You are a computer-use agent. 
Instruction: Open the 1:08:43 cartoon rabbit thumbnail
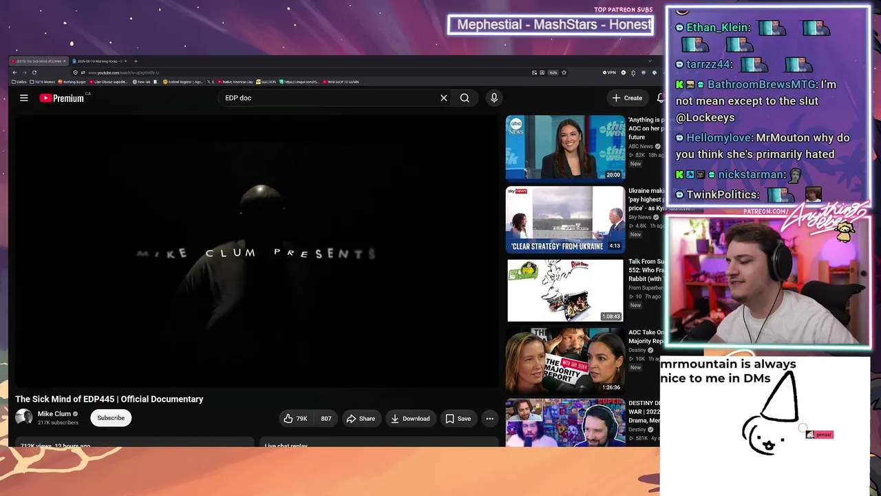565,290
